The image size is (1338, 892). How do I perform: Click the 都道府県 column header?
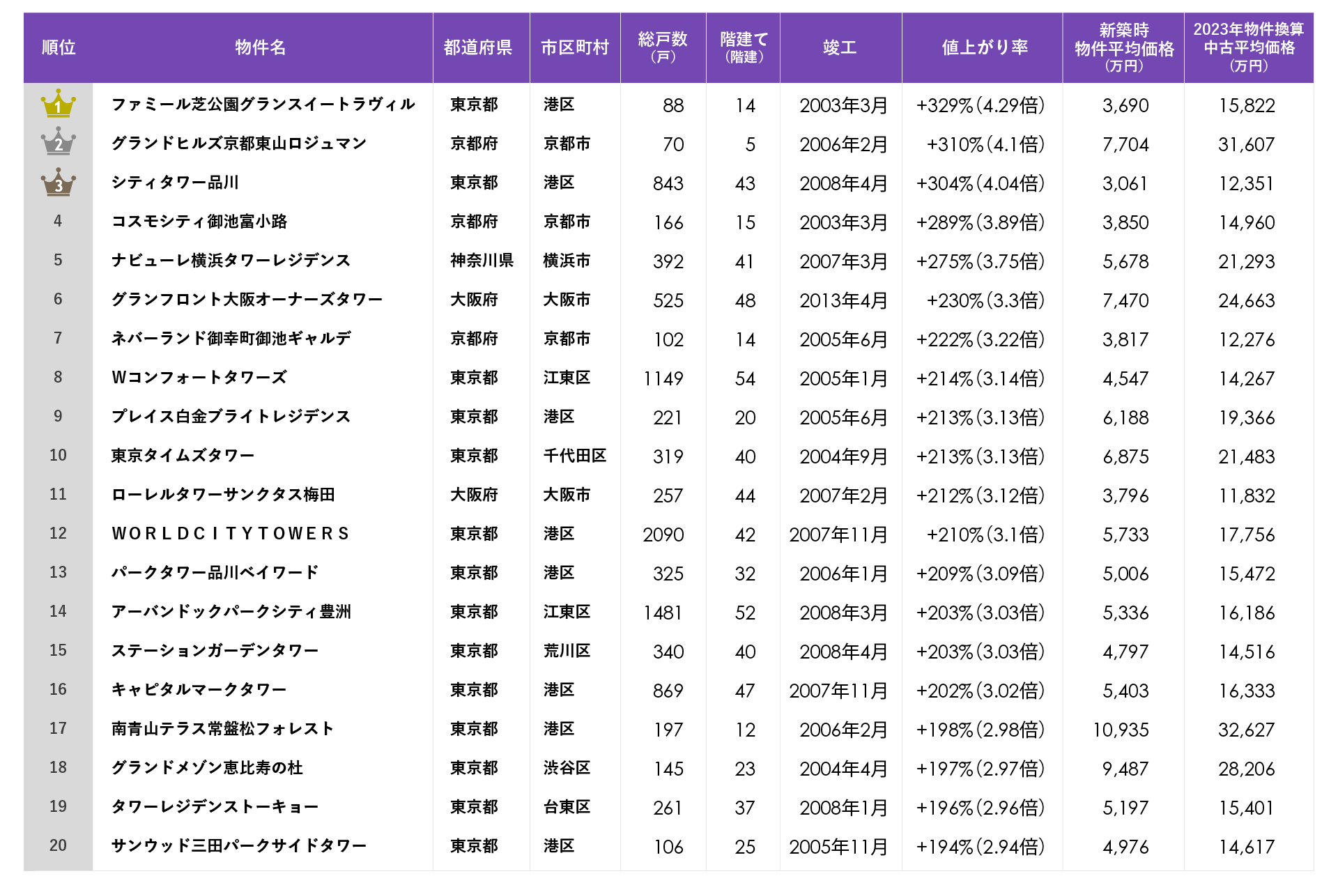pyautogui.click(x=478, y=47)
